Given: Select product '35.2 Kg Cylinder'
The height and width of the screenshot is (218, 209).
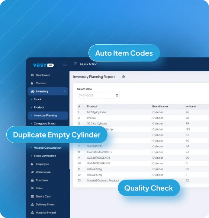Looking at the screenshot, I should pos(97,123).
